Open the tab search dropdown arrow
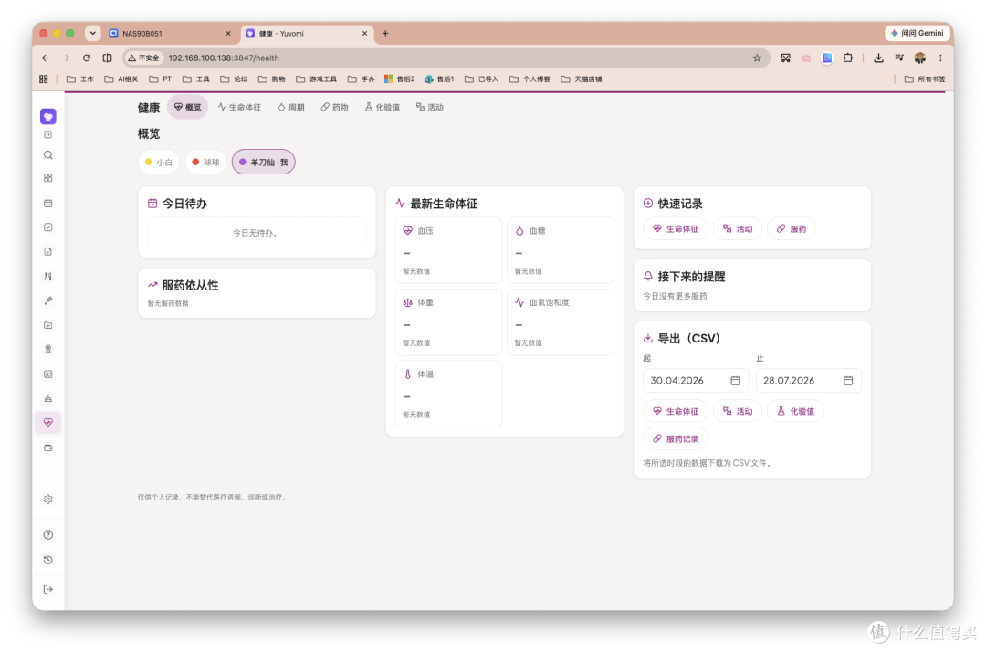The image size is (986, 653). (92, 34)
